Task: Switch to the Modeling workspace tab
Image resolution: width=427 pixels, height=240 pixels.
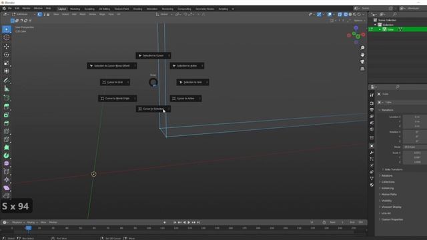Action: tap(75, 9)
